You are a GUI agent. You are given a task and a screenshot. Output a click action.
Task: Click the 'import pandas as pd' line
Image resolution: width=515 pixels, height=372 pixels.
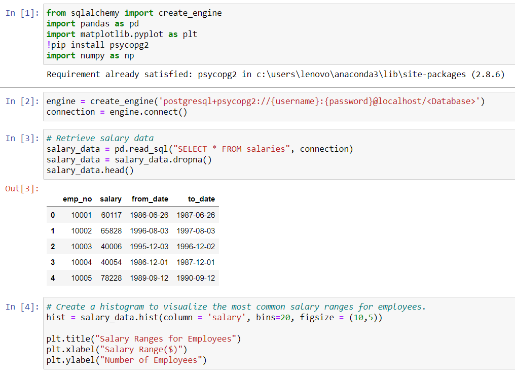93,24
